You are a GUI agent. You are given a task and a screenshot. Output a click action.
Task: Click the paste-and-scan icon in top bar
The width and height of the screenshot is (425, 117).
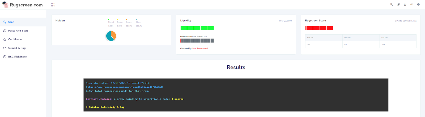(398, 4)
